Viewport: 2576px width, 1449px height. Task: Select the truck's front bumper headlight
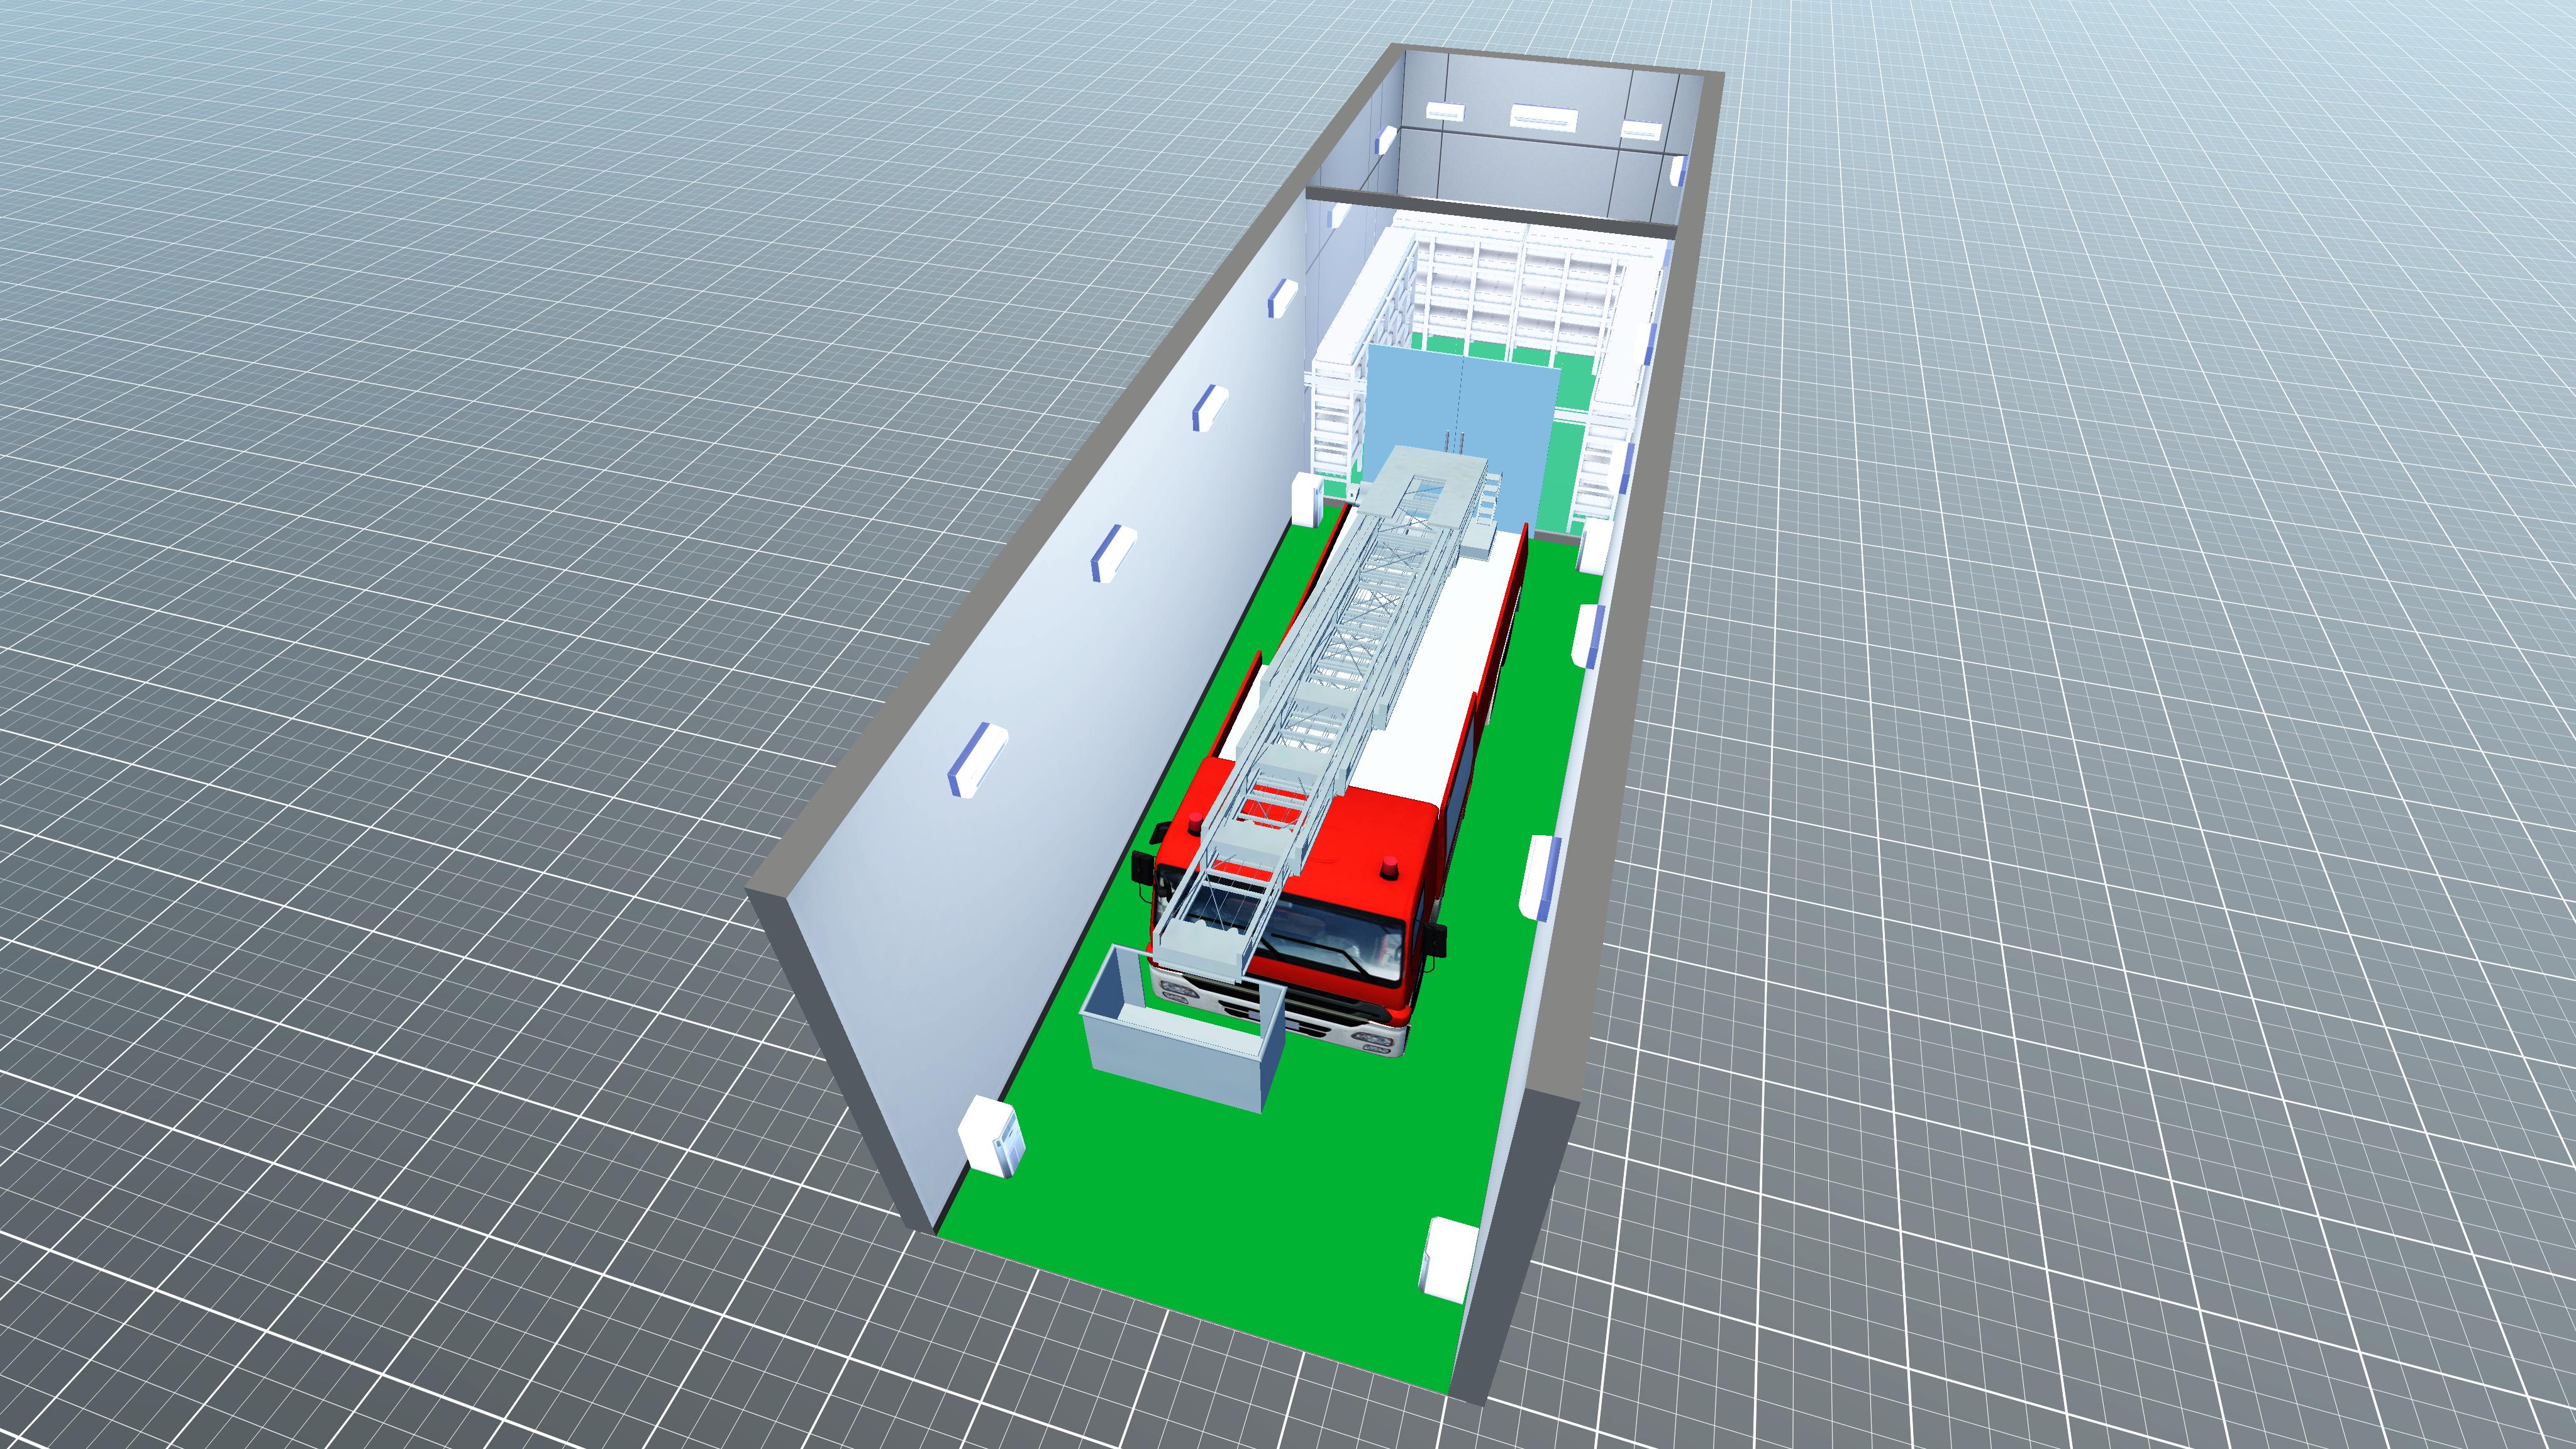coord(1372,1040)
